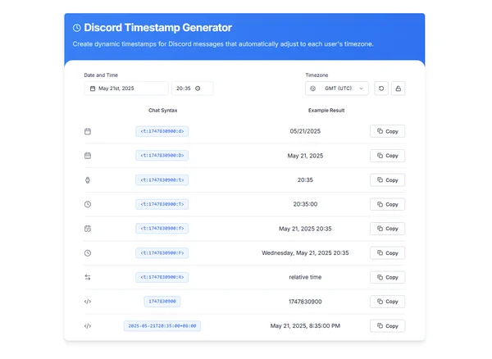Viewport: 492px width, 359px height.
Task: Click the globe icon in timezone selector
Action: coord(313,89)
